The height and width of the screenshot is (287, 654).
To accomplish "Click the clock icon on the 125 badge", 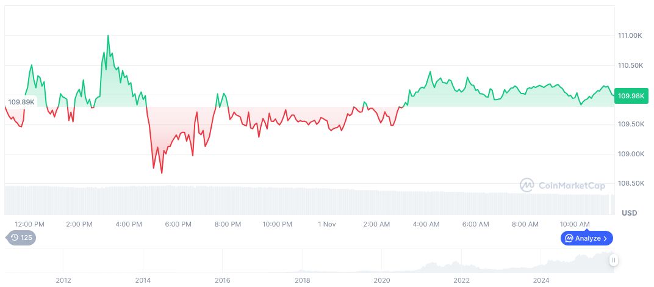I will tap(13, 238).
